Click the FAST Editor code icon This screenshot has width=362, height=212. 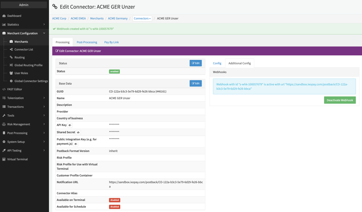coord(4,89)
